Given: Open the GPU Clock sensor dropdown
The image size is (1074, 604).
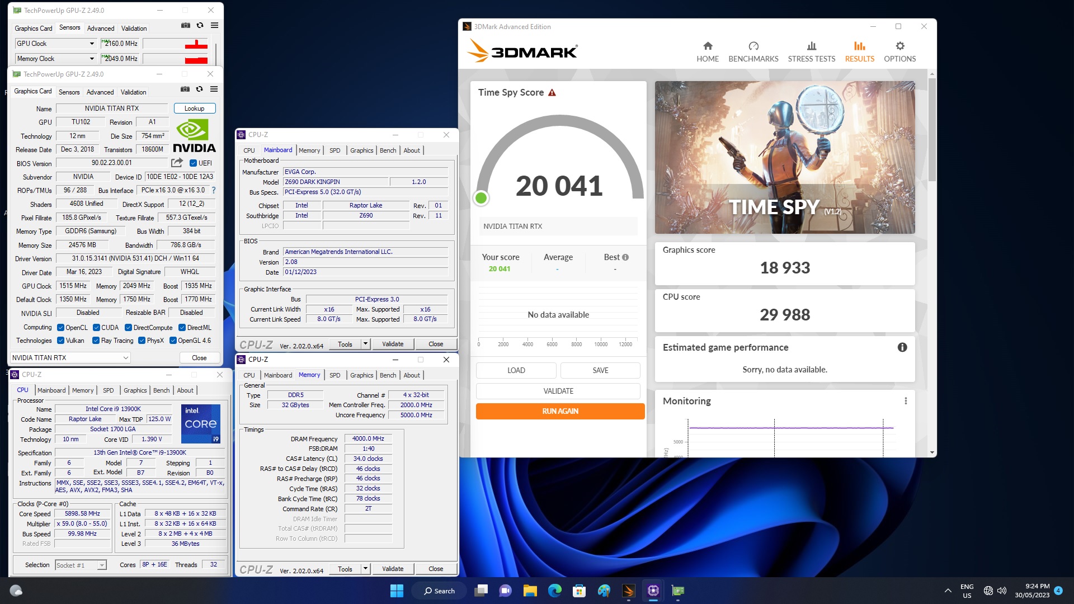Looking at the screenshot, I should coord(92,44).
